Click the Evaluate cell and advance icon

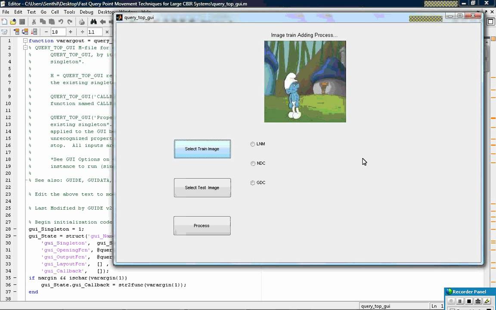tap(25, 31)
